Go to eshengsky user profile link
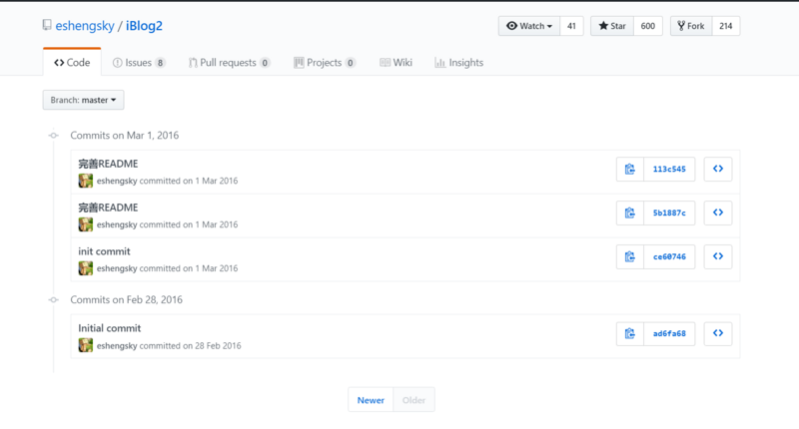The height and width of the screenshot is (429, 799). click(85, 26)
